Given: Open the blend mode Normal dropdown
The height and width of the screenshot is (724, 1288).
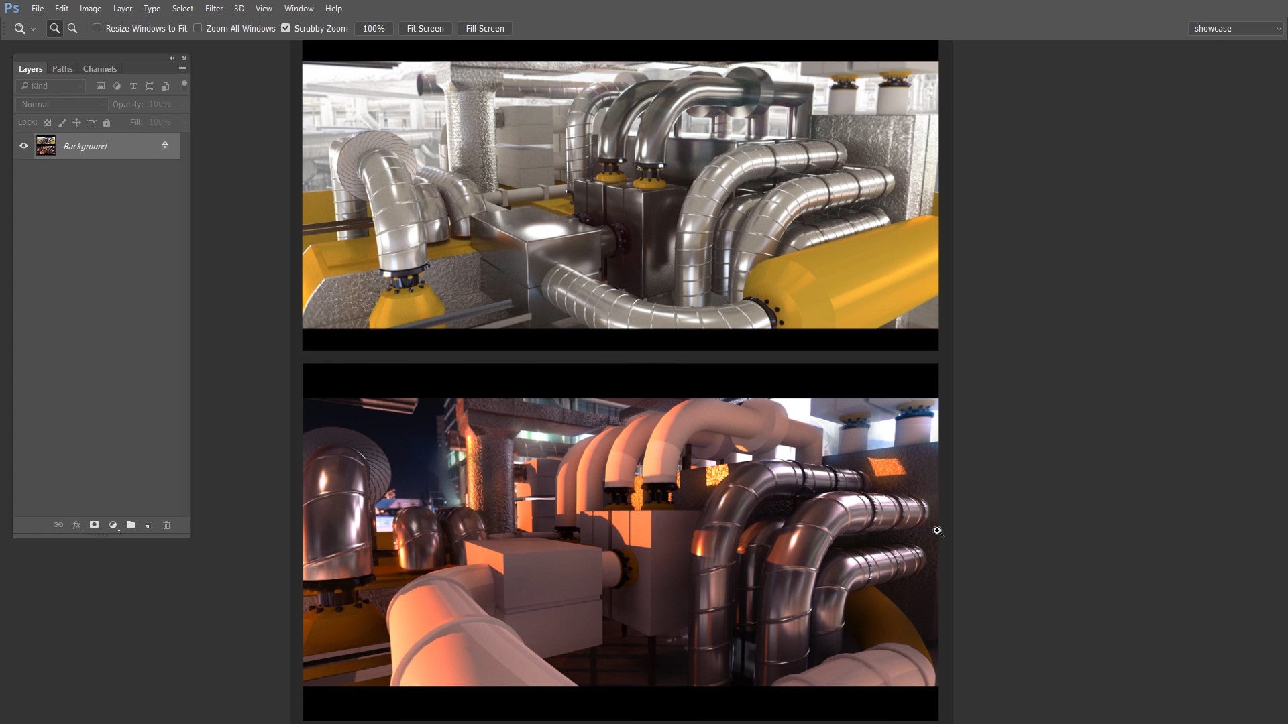Looking at the screenshot, I should tap(60, 104).
